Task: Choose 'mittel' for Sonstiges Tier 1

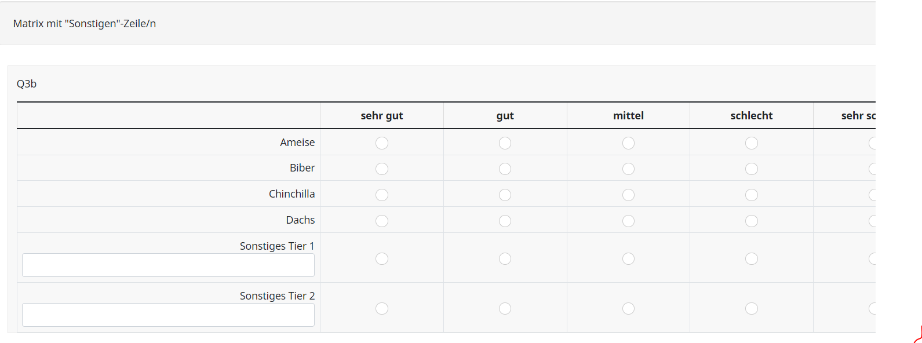Action: click(628, 258)
